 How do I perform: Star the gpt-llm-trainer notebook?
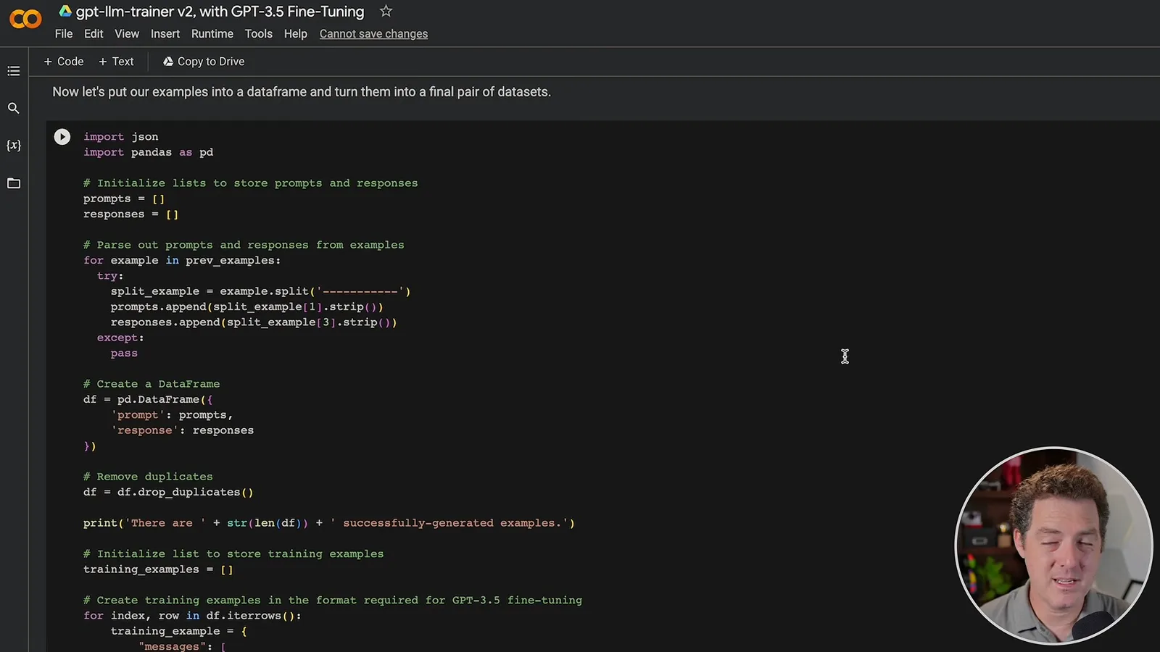click(386, 11)
